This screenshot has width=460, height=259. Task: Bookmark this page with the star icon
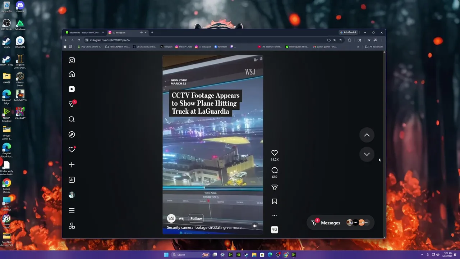coord(340,40)
